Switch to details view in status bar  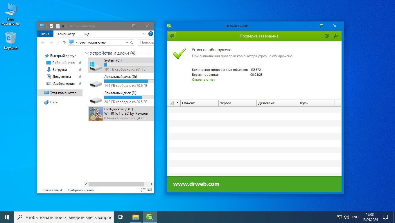[143, 190]
